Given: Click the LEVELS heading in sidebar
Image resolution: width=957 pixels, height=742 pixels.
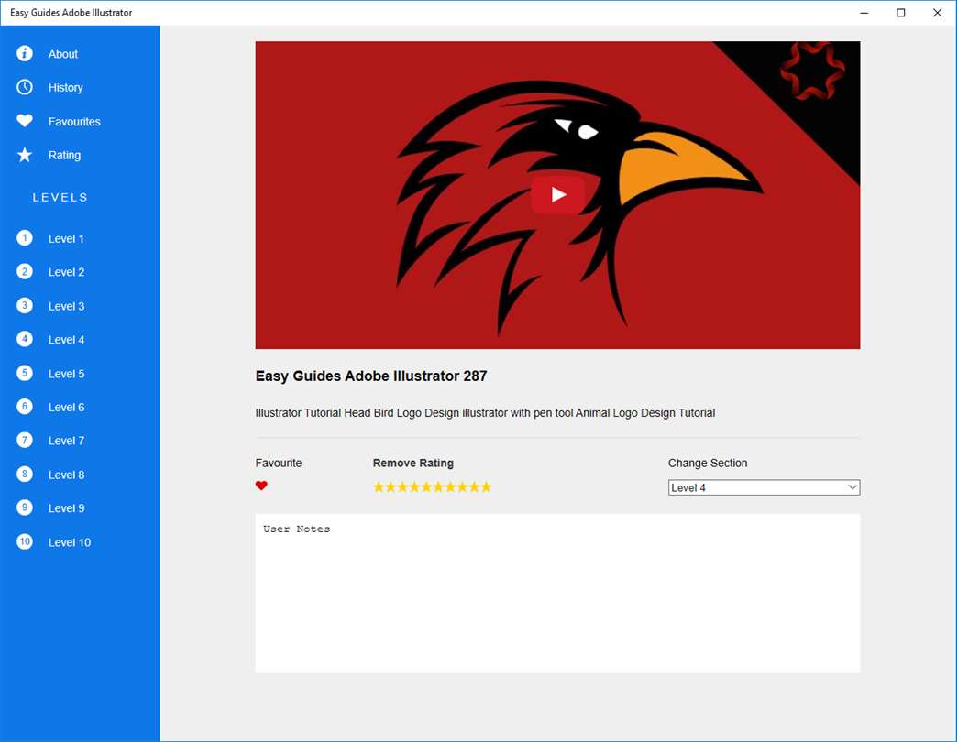Looking at the screenshot, I should pos(60,198).
